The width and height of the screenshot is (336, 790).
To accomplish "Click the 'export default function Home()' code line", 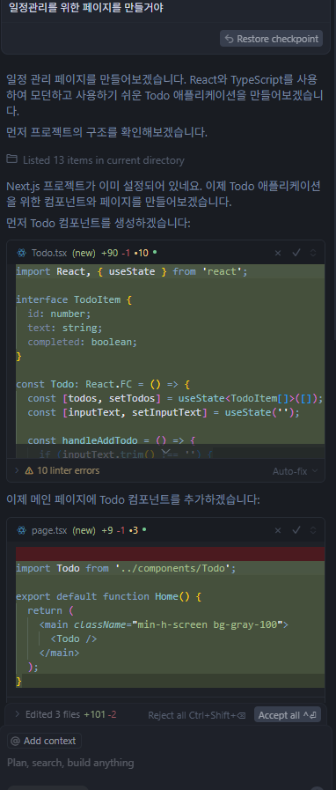I will 109,596.
